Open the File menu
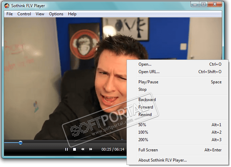The height and width of the screenshot is (167, 231). click(x=10, y=14)
